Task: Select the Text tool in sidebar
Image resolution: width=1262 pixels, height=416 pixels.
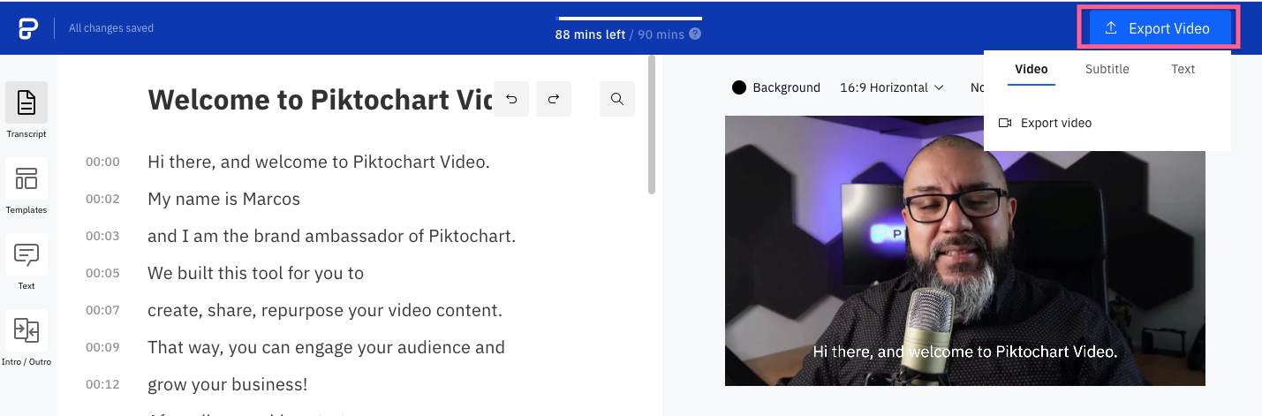Action: tap(26, 254)
